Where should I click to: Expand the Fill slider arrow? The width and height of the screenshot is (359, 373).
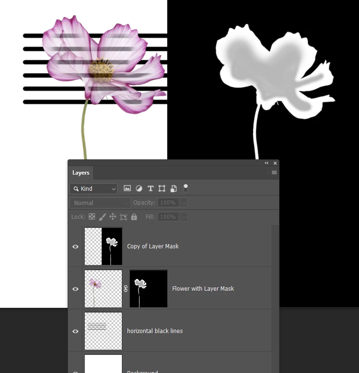point(184,217)
